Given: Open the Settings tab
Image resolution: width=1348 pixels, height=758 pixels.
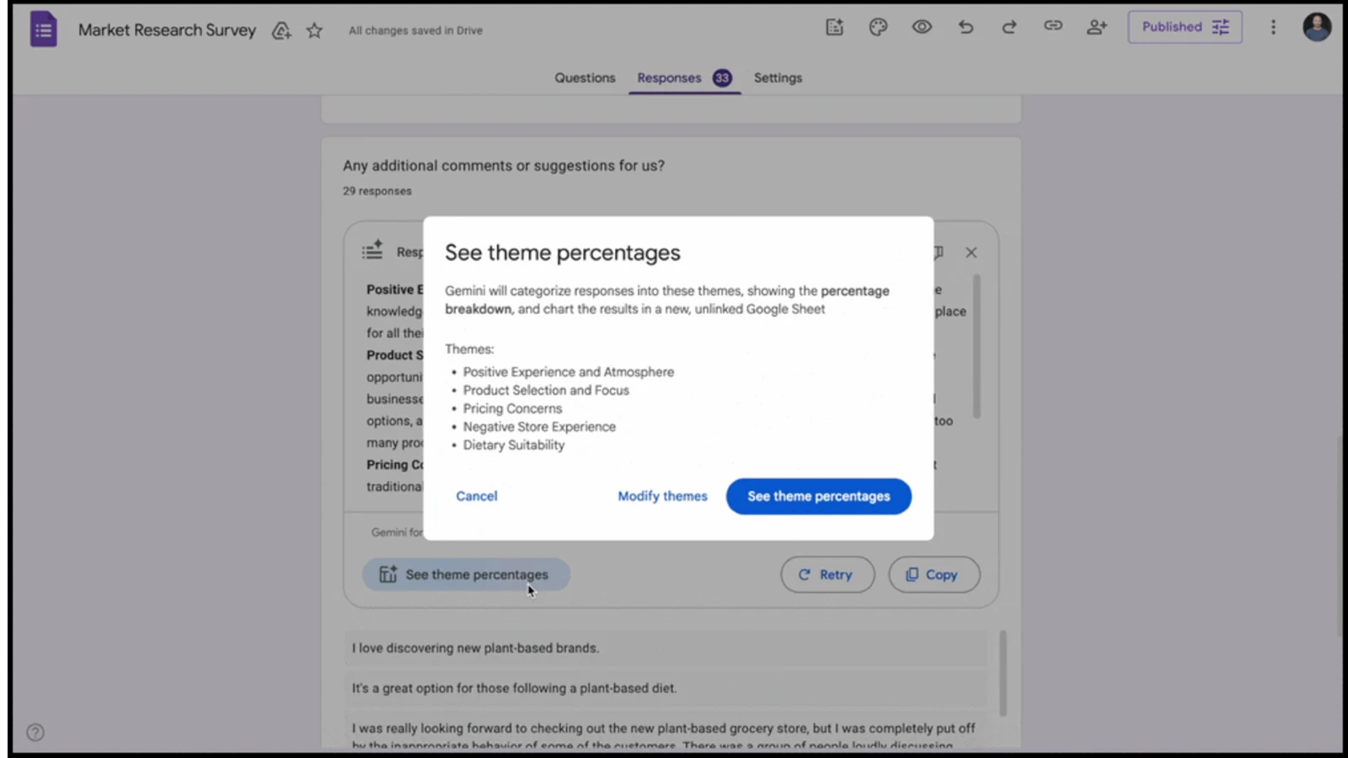Looking at the screenshot, I should point(777,77).
